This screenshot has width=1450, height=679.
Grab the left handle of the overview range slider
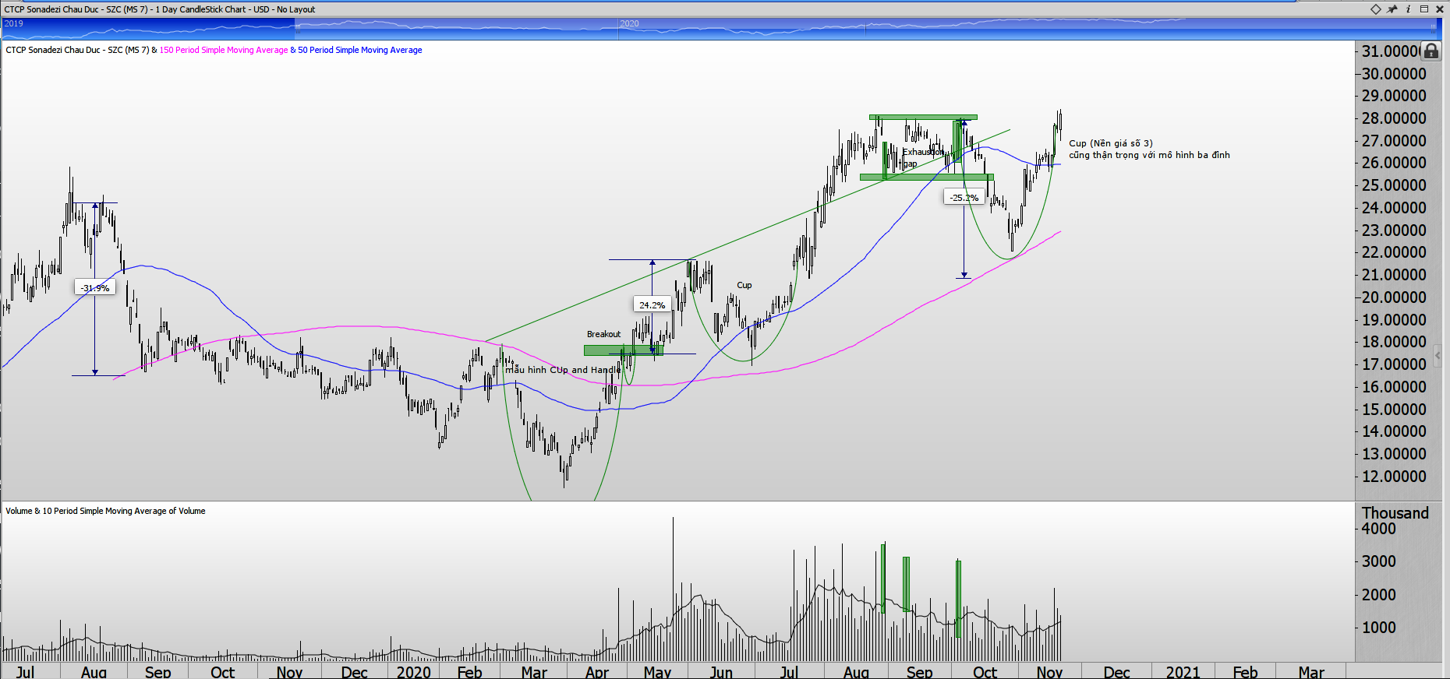tap(298, 29)
